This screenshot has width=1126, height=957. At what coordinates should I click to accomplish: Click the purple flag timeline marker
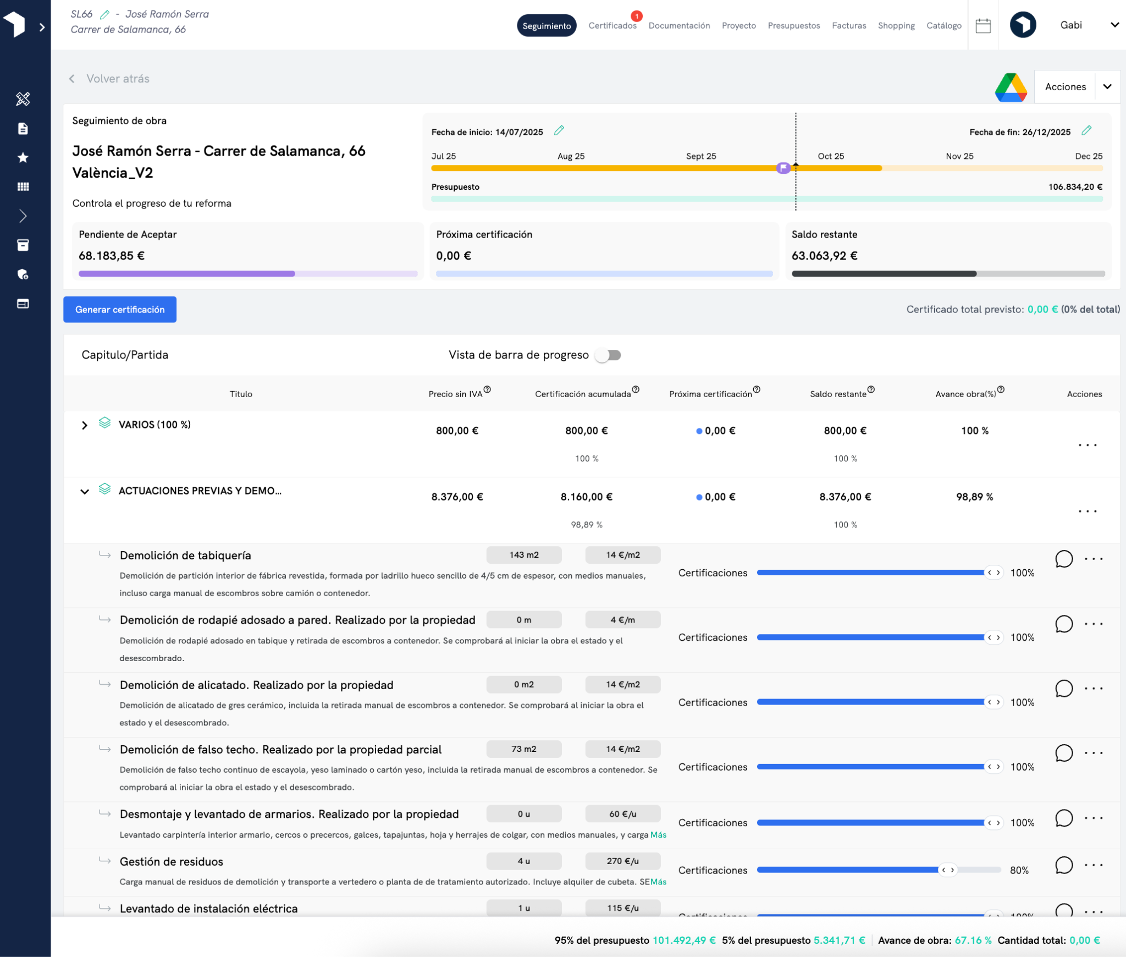coord(783,168)
